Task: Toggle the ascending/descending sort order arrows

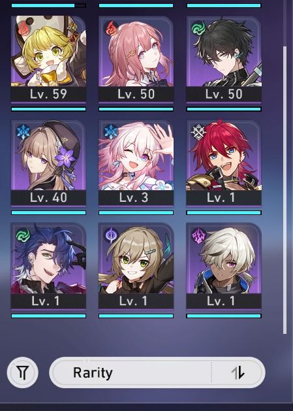Action: pos(238,372)
